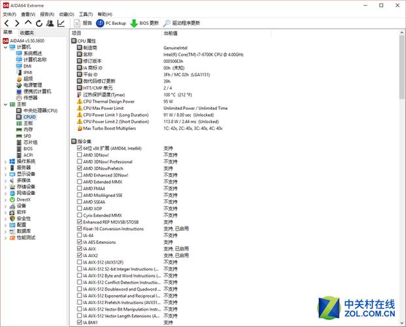Click the scrollbar down arrow
Image resolution: width=406 pixels, height=327 pixels.
pos(402,323)
